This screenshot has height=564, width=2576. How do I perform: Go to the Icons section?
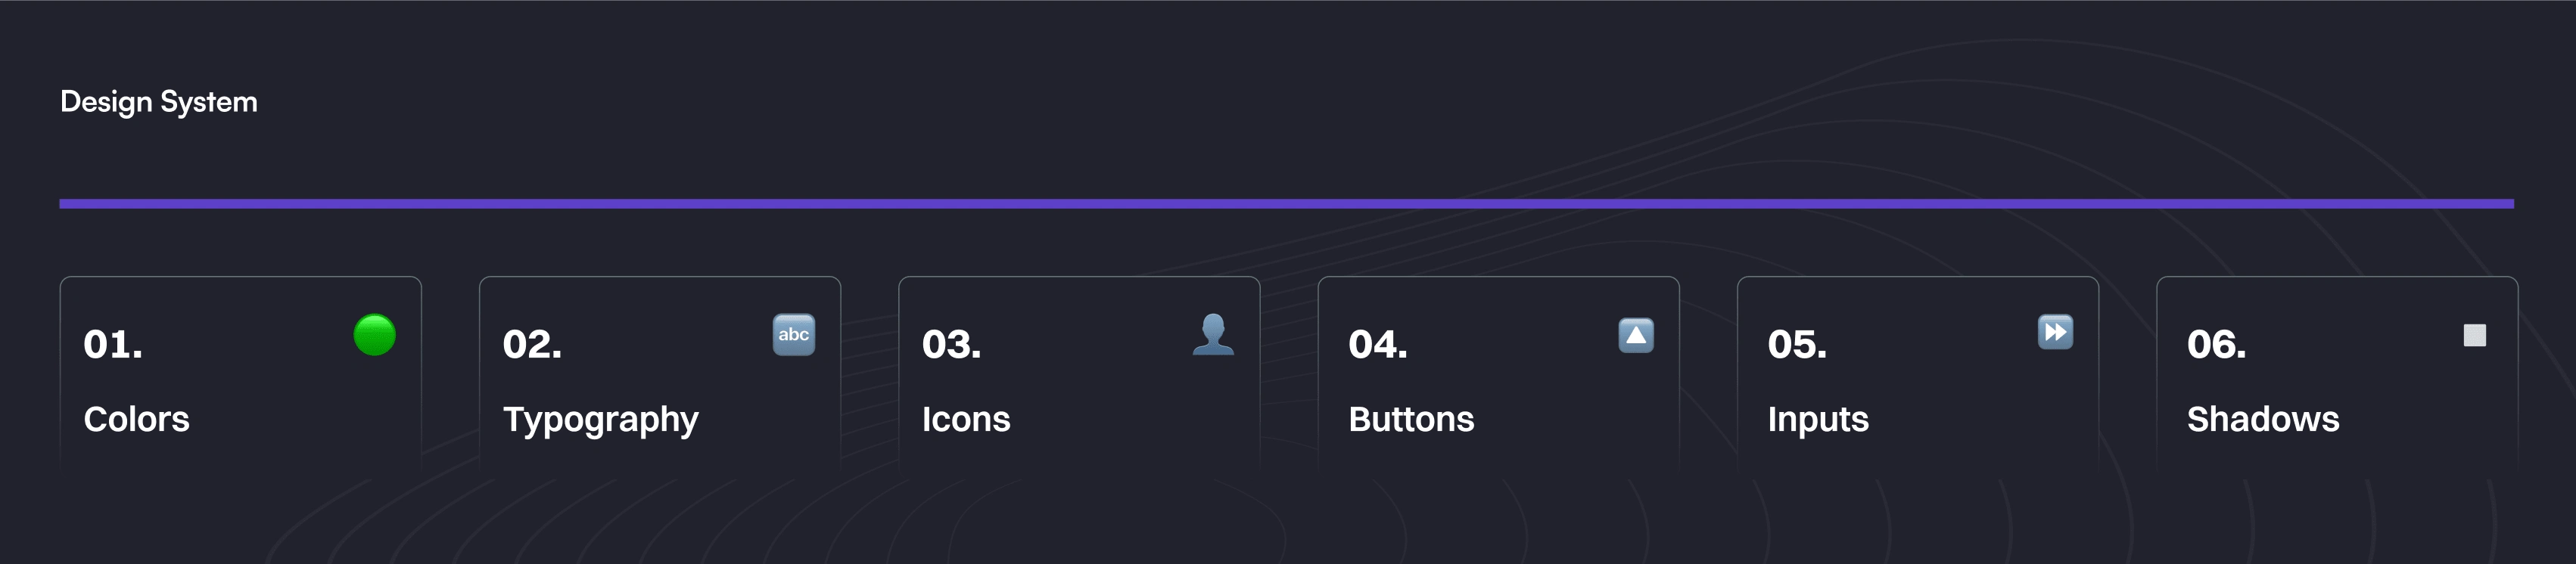tap(966, 420)
